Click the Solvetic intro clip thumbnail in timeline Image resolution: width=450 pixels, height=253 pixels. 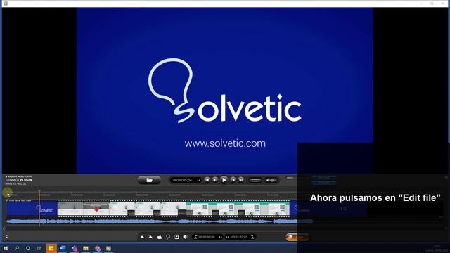click(32, 209)
